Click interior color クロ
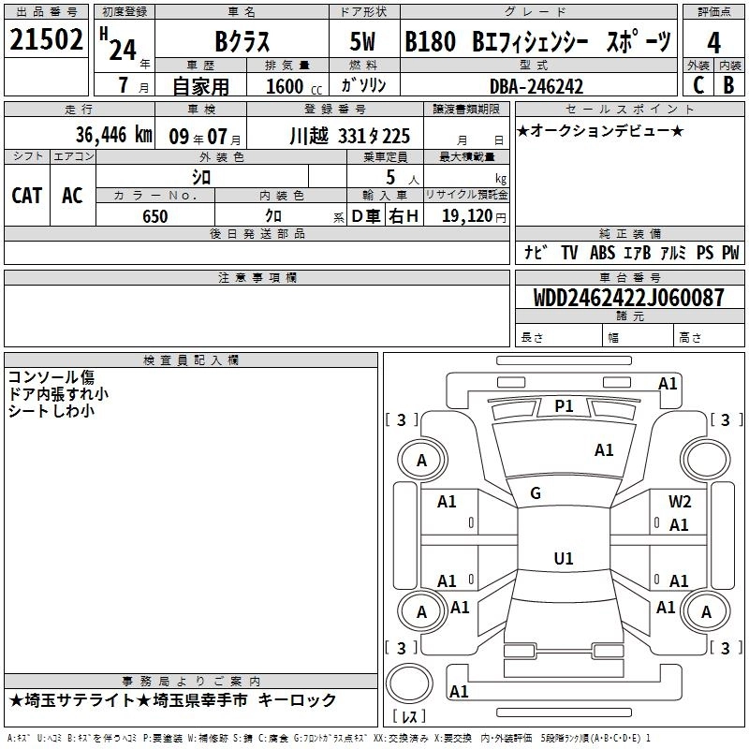Viewport: 749px width, 749px height. (273, 216)
